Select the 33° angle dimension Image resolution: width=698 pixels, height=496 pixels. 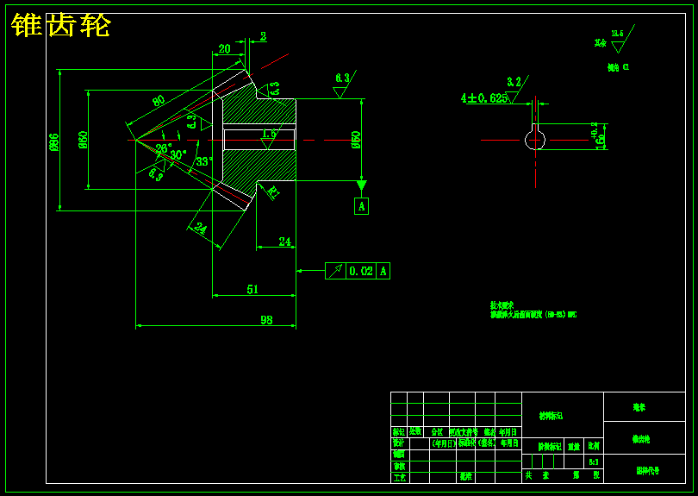coord(204,161)
